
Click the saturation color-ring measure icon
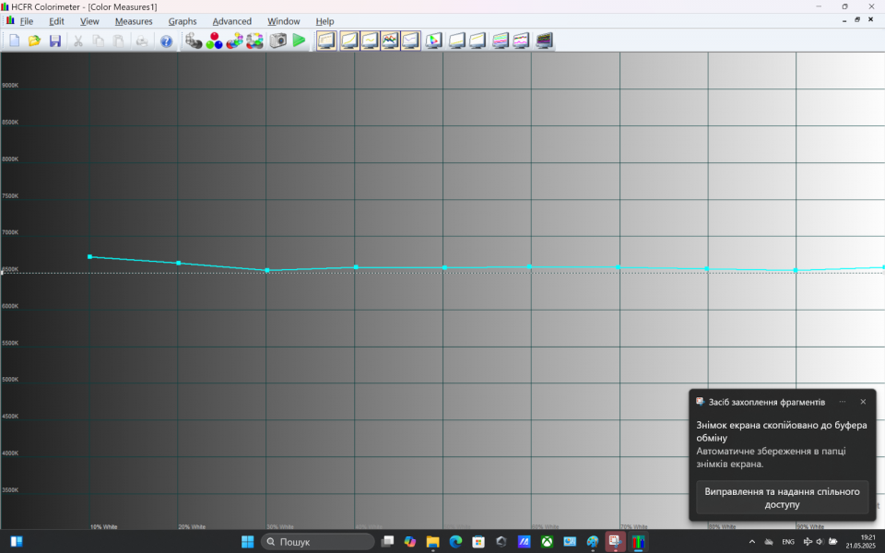(x=254, y=41)
